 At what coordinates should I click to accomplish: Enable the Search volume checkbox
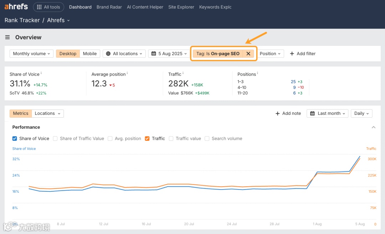[207, 138]
